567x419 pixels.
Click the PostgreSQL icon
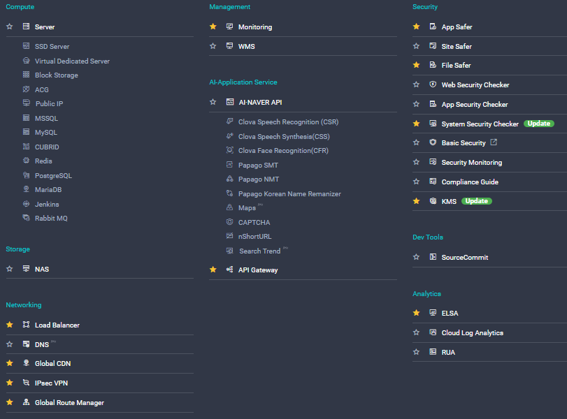point(26,175)
